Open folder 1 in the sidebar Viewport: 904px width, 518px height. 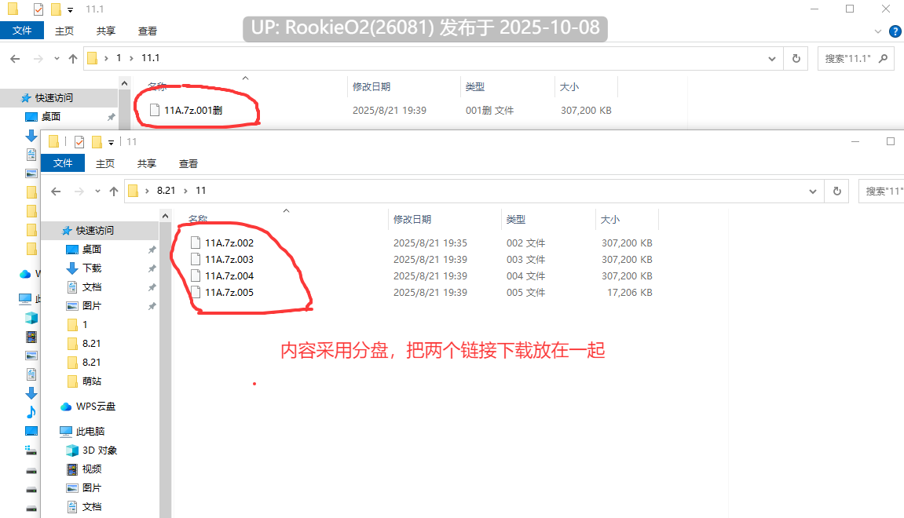[85, 325]
